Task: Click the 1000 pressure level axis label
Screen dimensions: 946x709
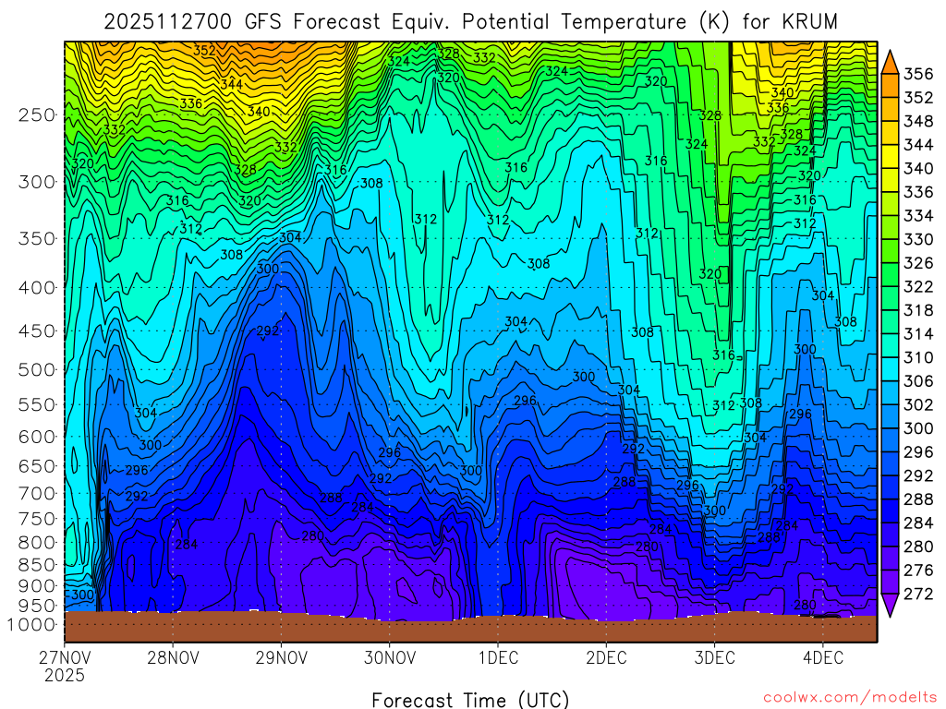Action: click(x=31, y=625)
